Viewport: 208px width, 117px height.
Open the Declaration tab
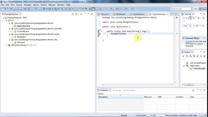130,90
